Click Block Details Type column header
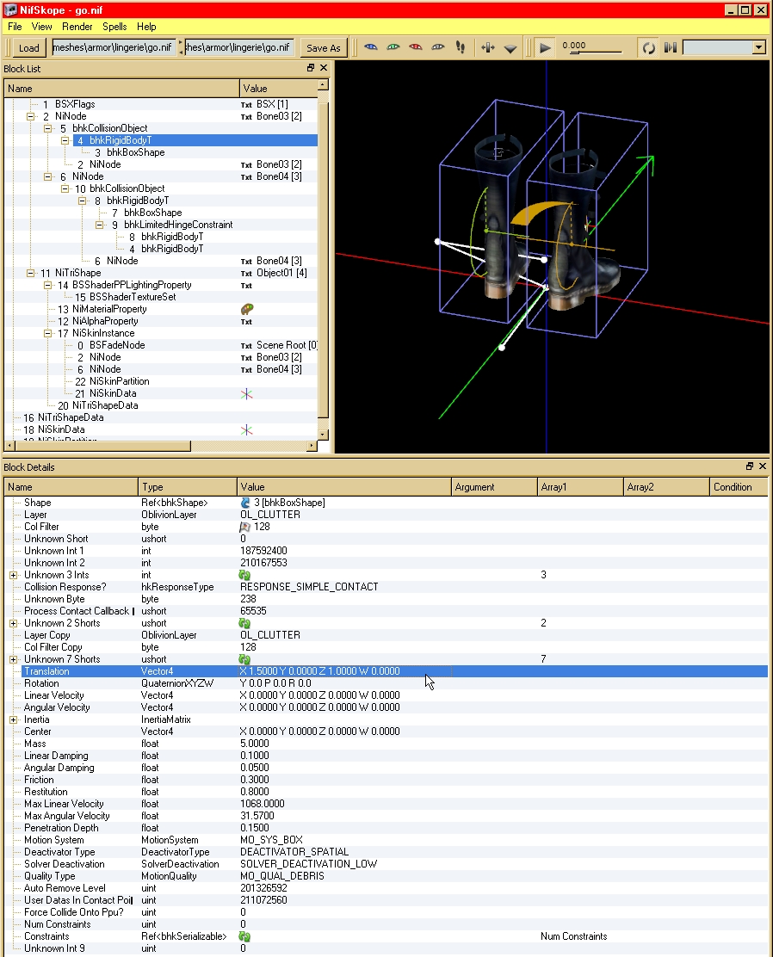773x957 pixels. [x=188, y=486]
